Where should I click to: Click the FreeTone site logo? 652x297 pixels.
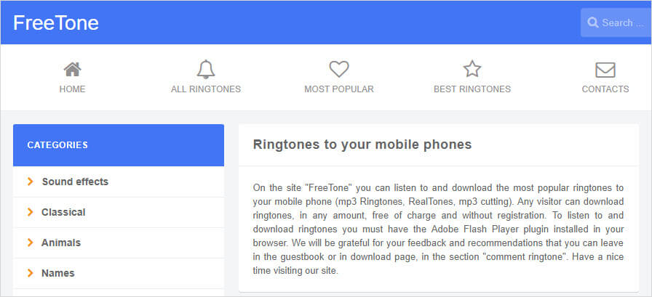click(56, 23)
